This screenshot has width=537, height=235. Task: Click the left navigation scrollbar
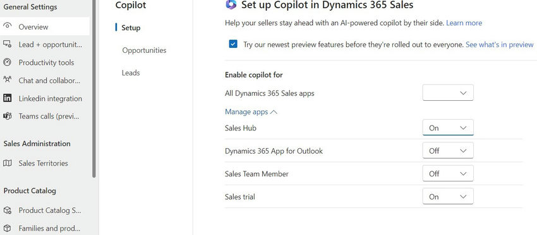coord(94,89)
